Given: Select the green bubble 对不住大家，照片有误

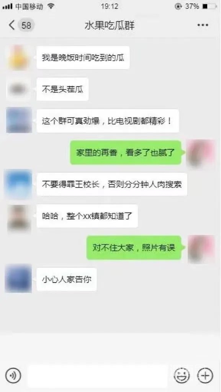Looking at the screenshot, I should point(134,248).
